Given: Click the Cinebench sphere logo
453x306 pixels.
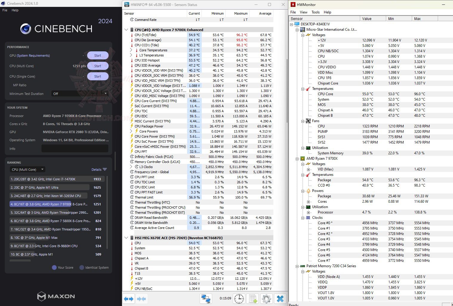Looking at the screenshot, I should 26,29.
